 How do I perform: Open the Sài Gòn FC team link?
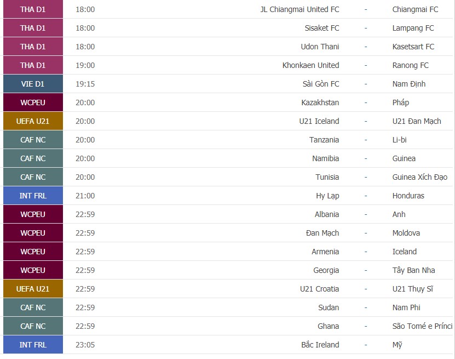click(320, 84)
